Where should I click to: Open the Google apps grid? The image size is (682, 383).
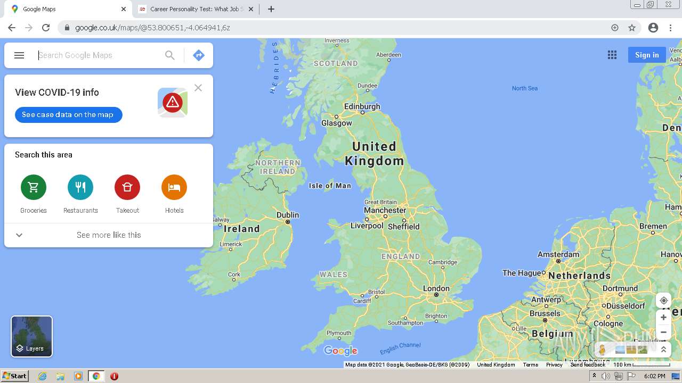[x=612, y=55]
